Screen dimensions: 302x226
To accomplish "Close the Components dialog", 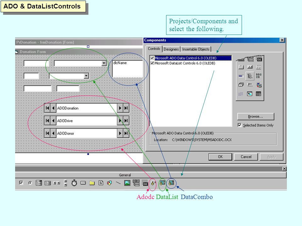I will pos(282,40).
